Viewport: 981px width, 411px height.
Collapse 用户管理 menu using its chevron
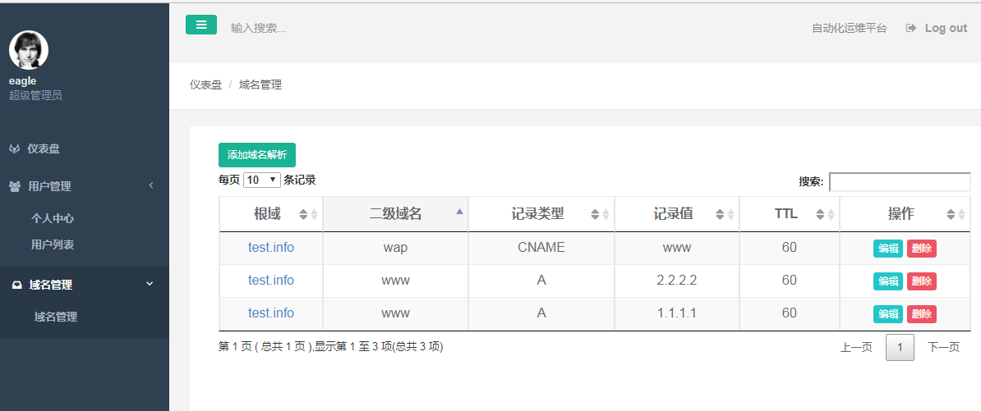coord(151,185)
